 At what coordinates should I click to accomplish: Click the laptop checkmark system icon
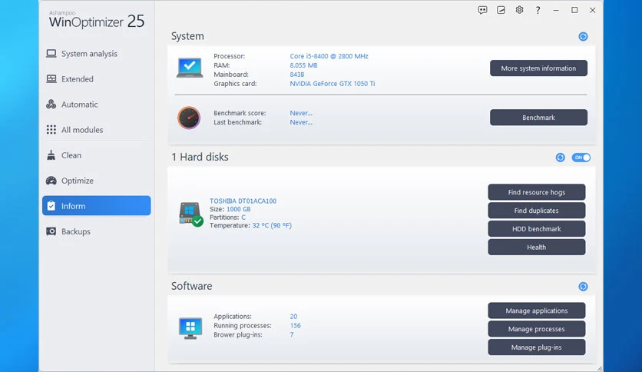190,68
